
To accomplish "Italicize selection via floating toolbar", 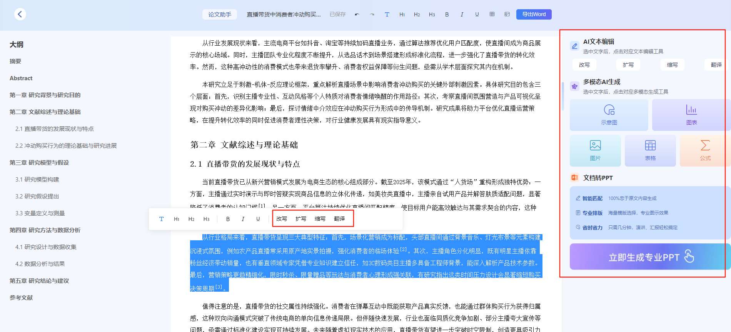I will (x=243, y=219).
